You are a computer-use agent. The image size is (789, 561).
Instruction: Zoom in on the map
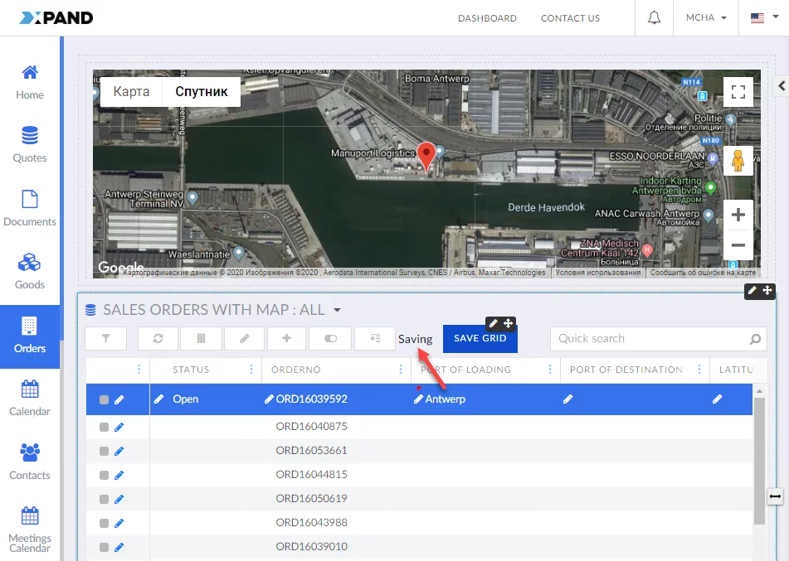point(738,215)
